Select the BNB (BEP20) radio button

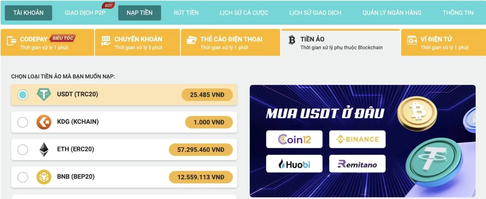(x=23, y=177)
